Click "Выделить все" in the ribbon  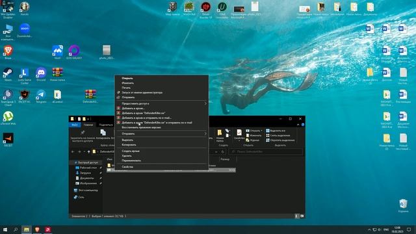(x=276, y=131)
